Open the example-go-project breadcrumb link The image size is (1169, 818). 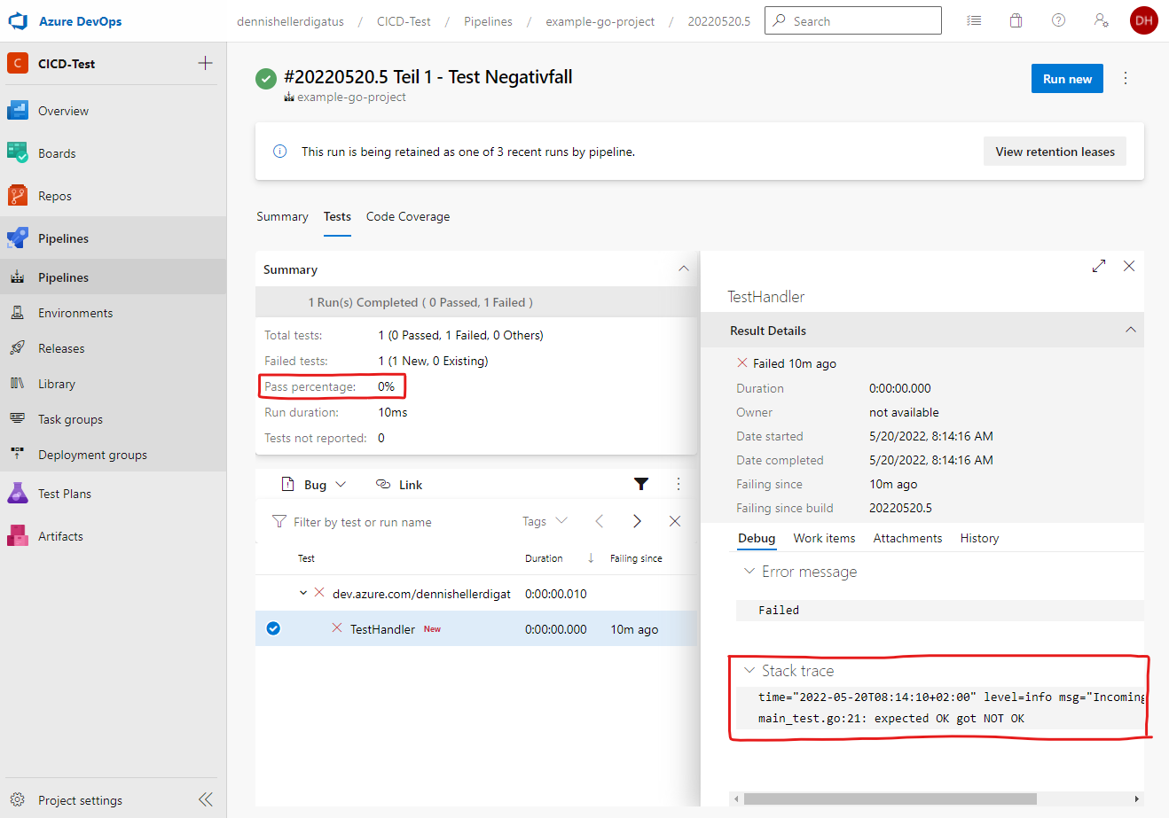coord(600,21)
